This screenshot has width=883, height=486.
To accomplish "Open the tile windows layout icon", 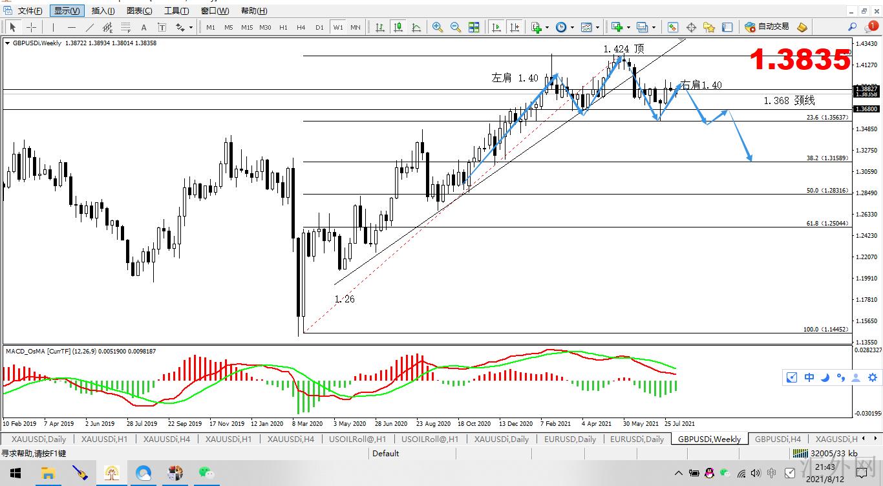I will [474, 27].
